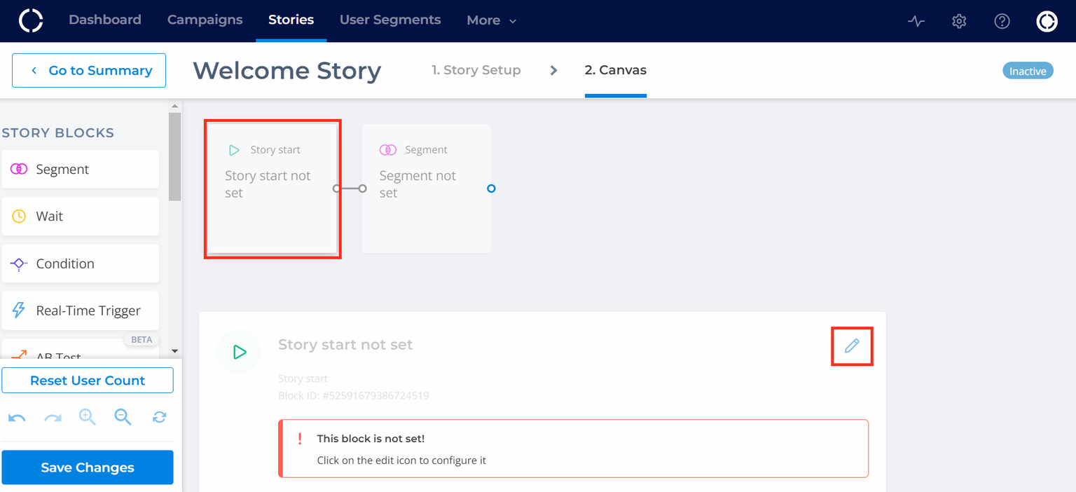Click the breadcrumb arrow between steps
1076x492 pixels.
click(x=553, y=70)
